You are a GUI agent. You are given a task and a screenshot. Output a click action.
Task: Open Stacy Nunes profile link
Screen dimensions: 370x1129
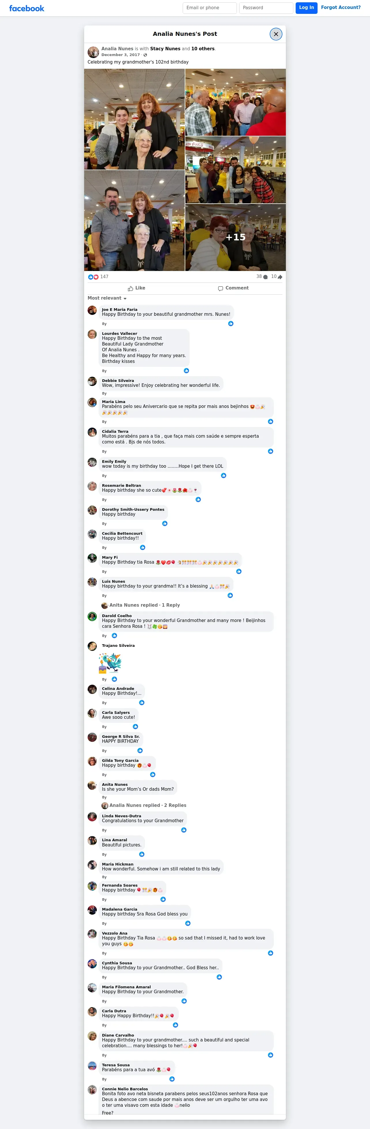click(x=165, y=49)
